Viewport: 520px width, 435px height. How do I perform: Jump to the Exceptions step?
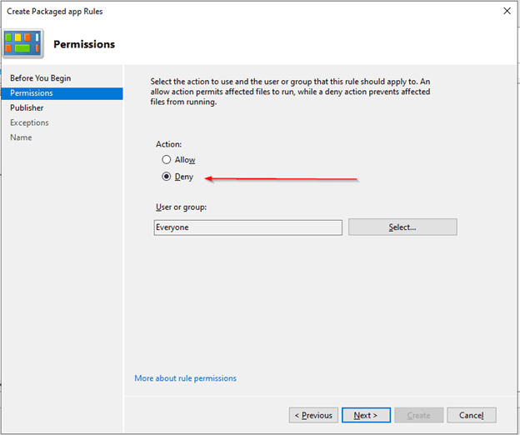(x=29, y=122)
